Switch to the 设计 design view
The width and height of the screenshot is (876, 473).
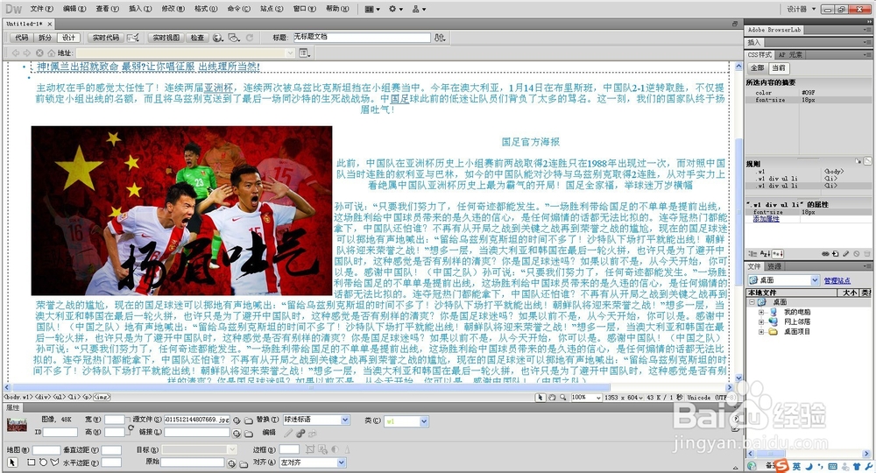[x=68, y=38]
